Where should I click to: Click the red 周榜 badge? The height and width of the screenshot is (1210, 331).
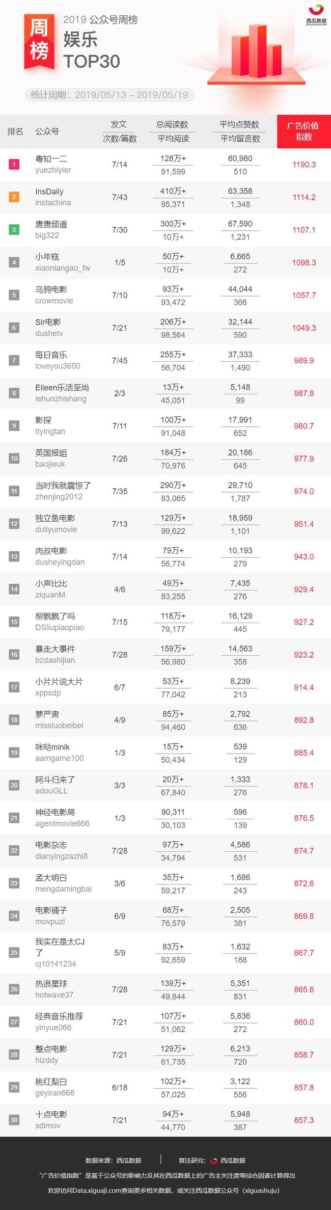coord(39,41)
